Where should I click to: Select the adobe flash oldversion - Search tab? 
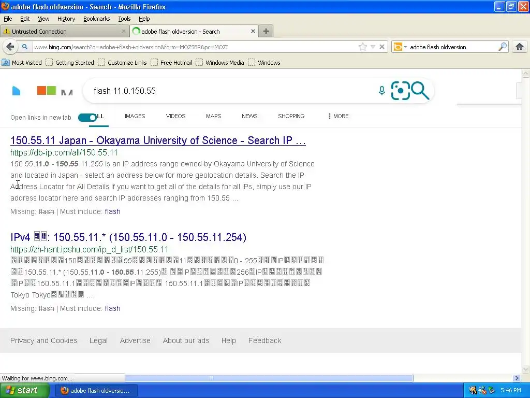pyautogui.click(x=194, y=31)
